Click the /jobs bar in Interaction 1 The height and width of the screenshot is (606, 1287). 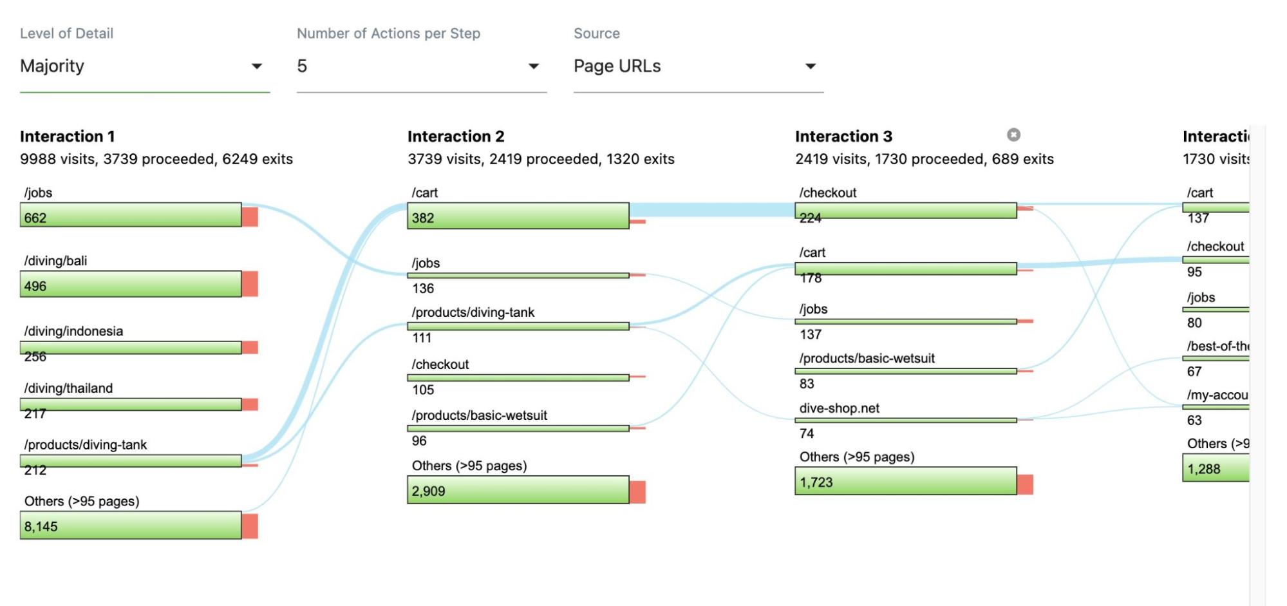tap(131, 215)
